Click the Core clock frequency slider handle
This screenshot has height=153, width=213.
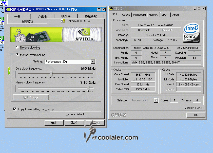click(51, 74)
